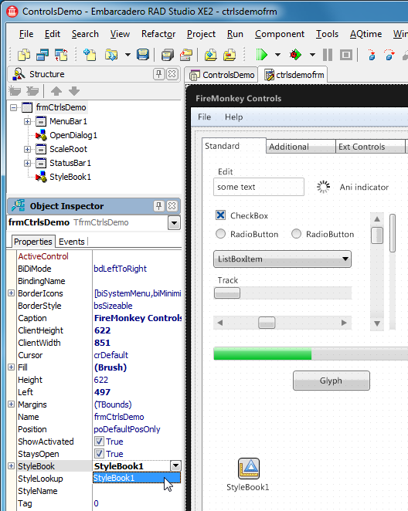The width and height of the screenshot is (408, 511).
Task: Click the Structure move down arrow
Action: pos(74,91)
